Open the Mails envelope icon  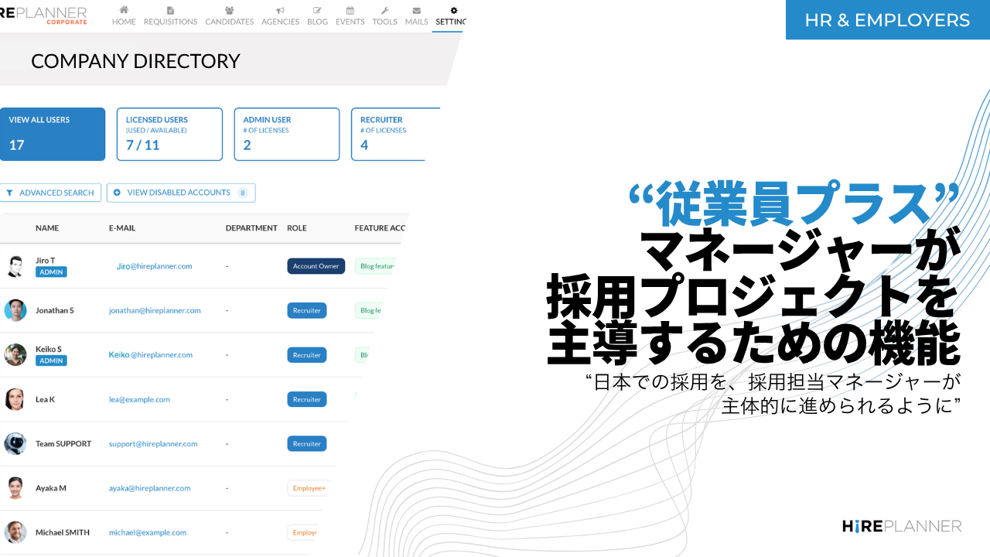[416, 10]
